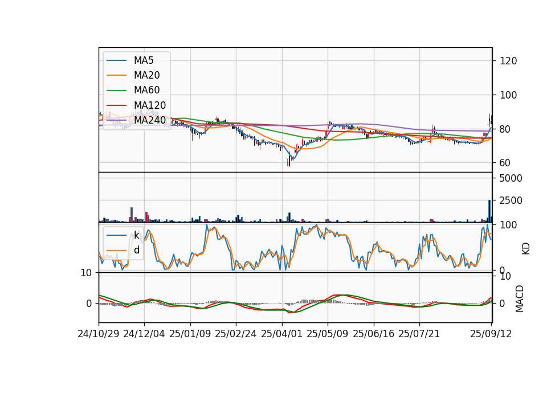Click the KD axis title

coord(526,248)
